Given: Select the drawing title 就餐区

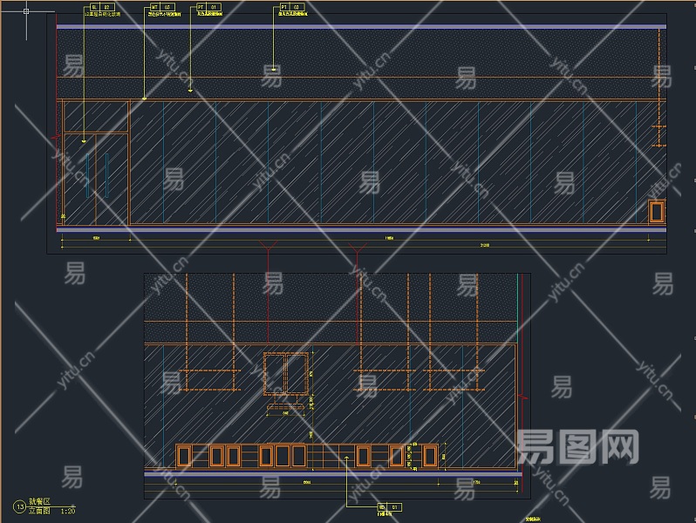Looking at the screenshot, I should pos(40,501).
